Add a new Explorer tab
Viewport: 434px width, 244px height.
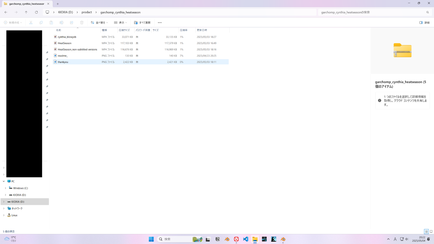(58, 4)
